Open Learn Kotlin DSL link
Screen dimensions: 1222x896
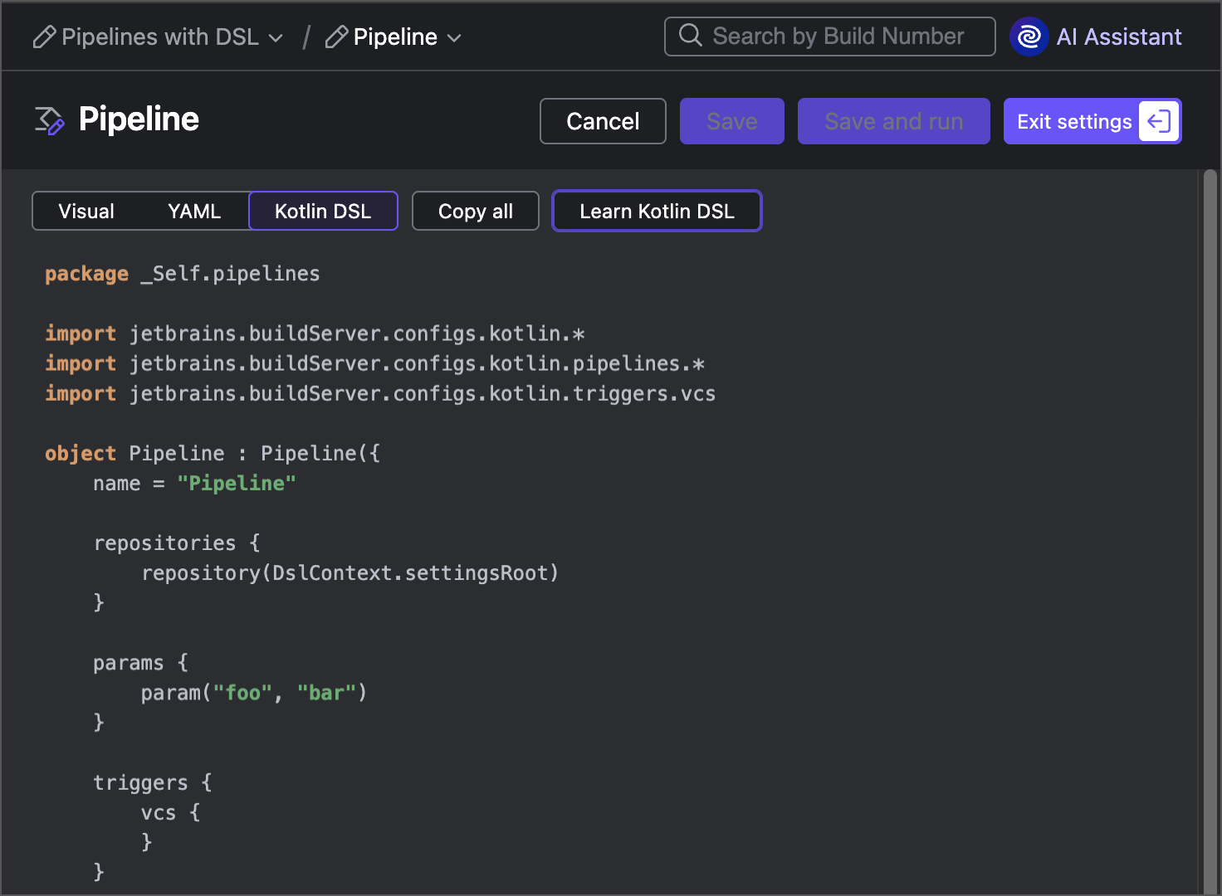[657, 212]
